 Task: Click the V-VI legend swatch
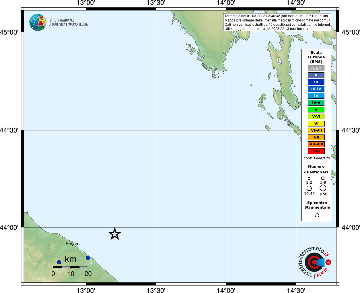pos(316,116)
